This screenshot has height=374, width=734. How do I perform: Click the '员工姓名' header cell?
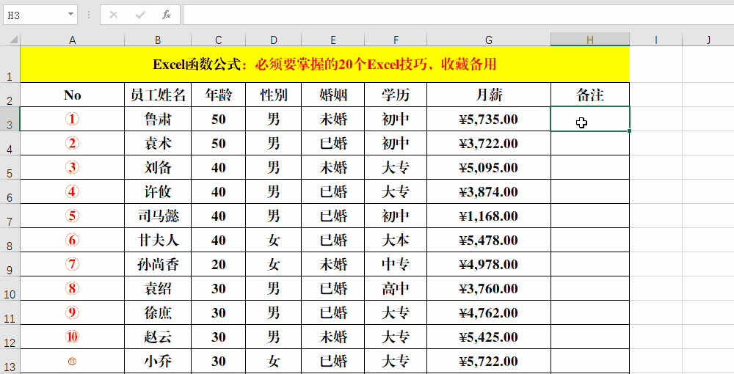(x=158, y=95)
